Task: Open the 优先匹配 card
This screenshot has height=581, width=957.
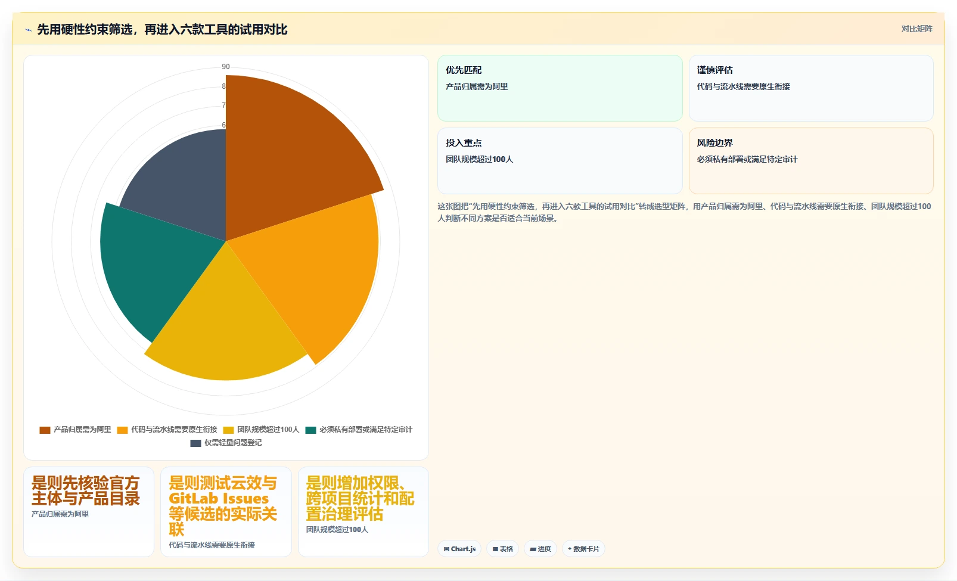Action: [x=560, y=88]
